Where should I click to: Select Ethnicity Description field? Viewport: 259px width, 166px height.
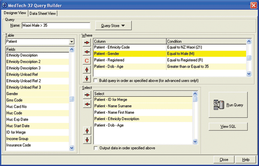coord(37,55)
